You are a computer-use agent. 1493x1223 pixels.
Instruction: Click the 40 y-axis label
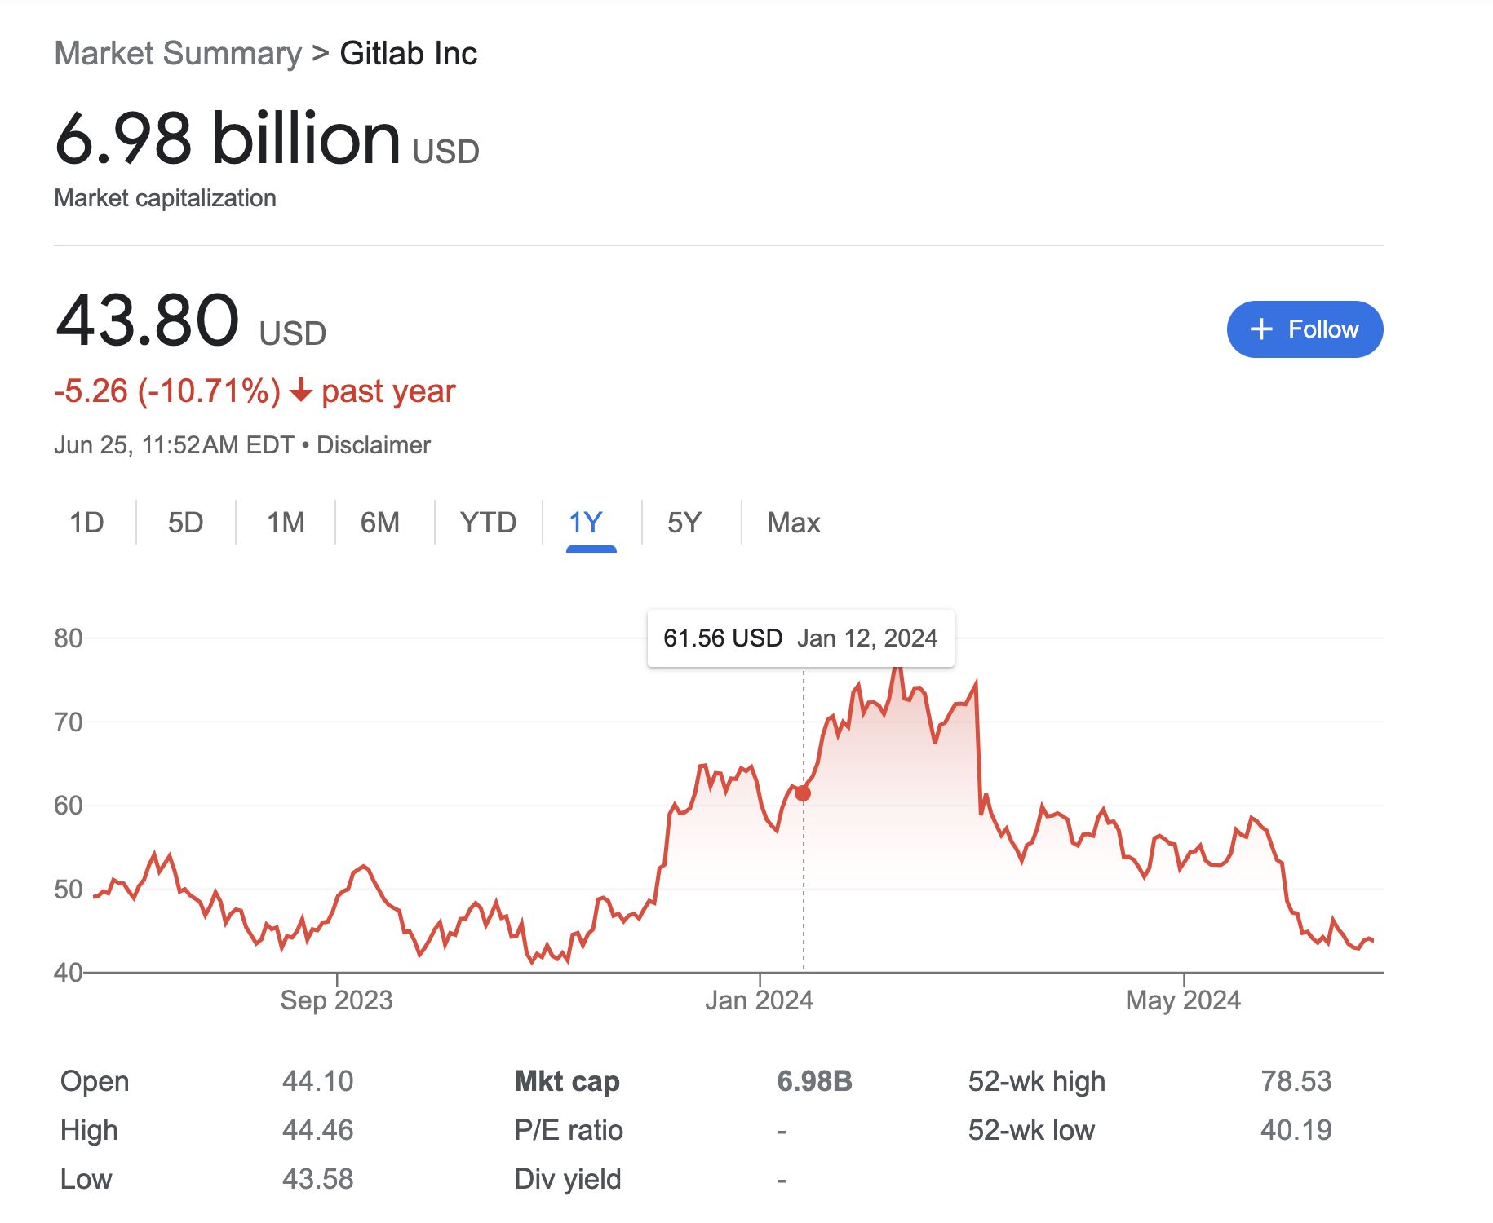[x=69, y=973]
